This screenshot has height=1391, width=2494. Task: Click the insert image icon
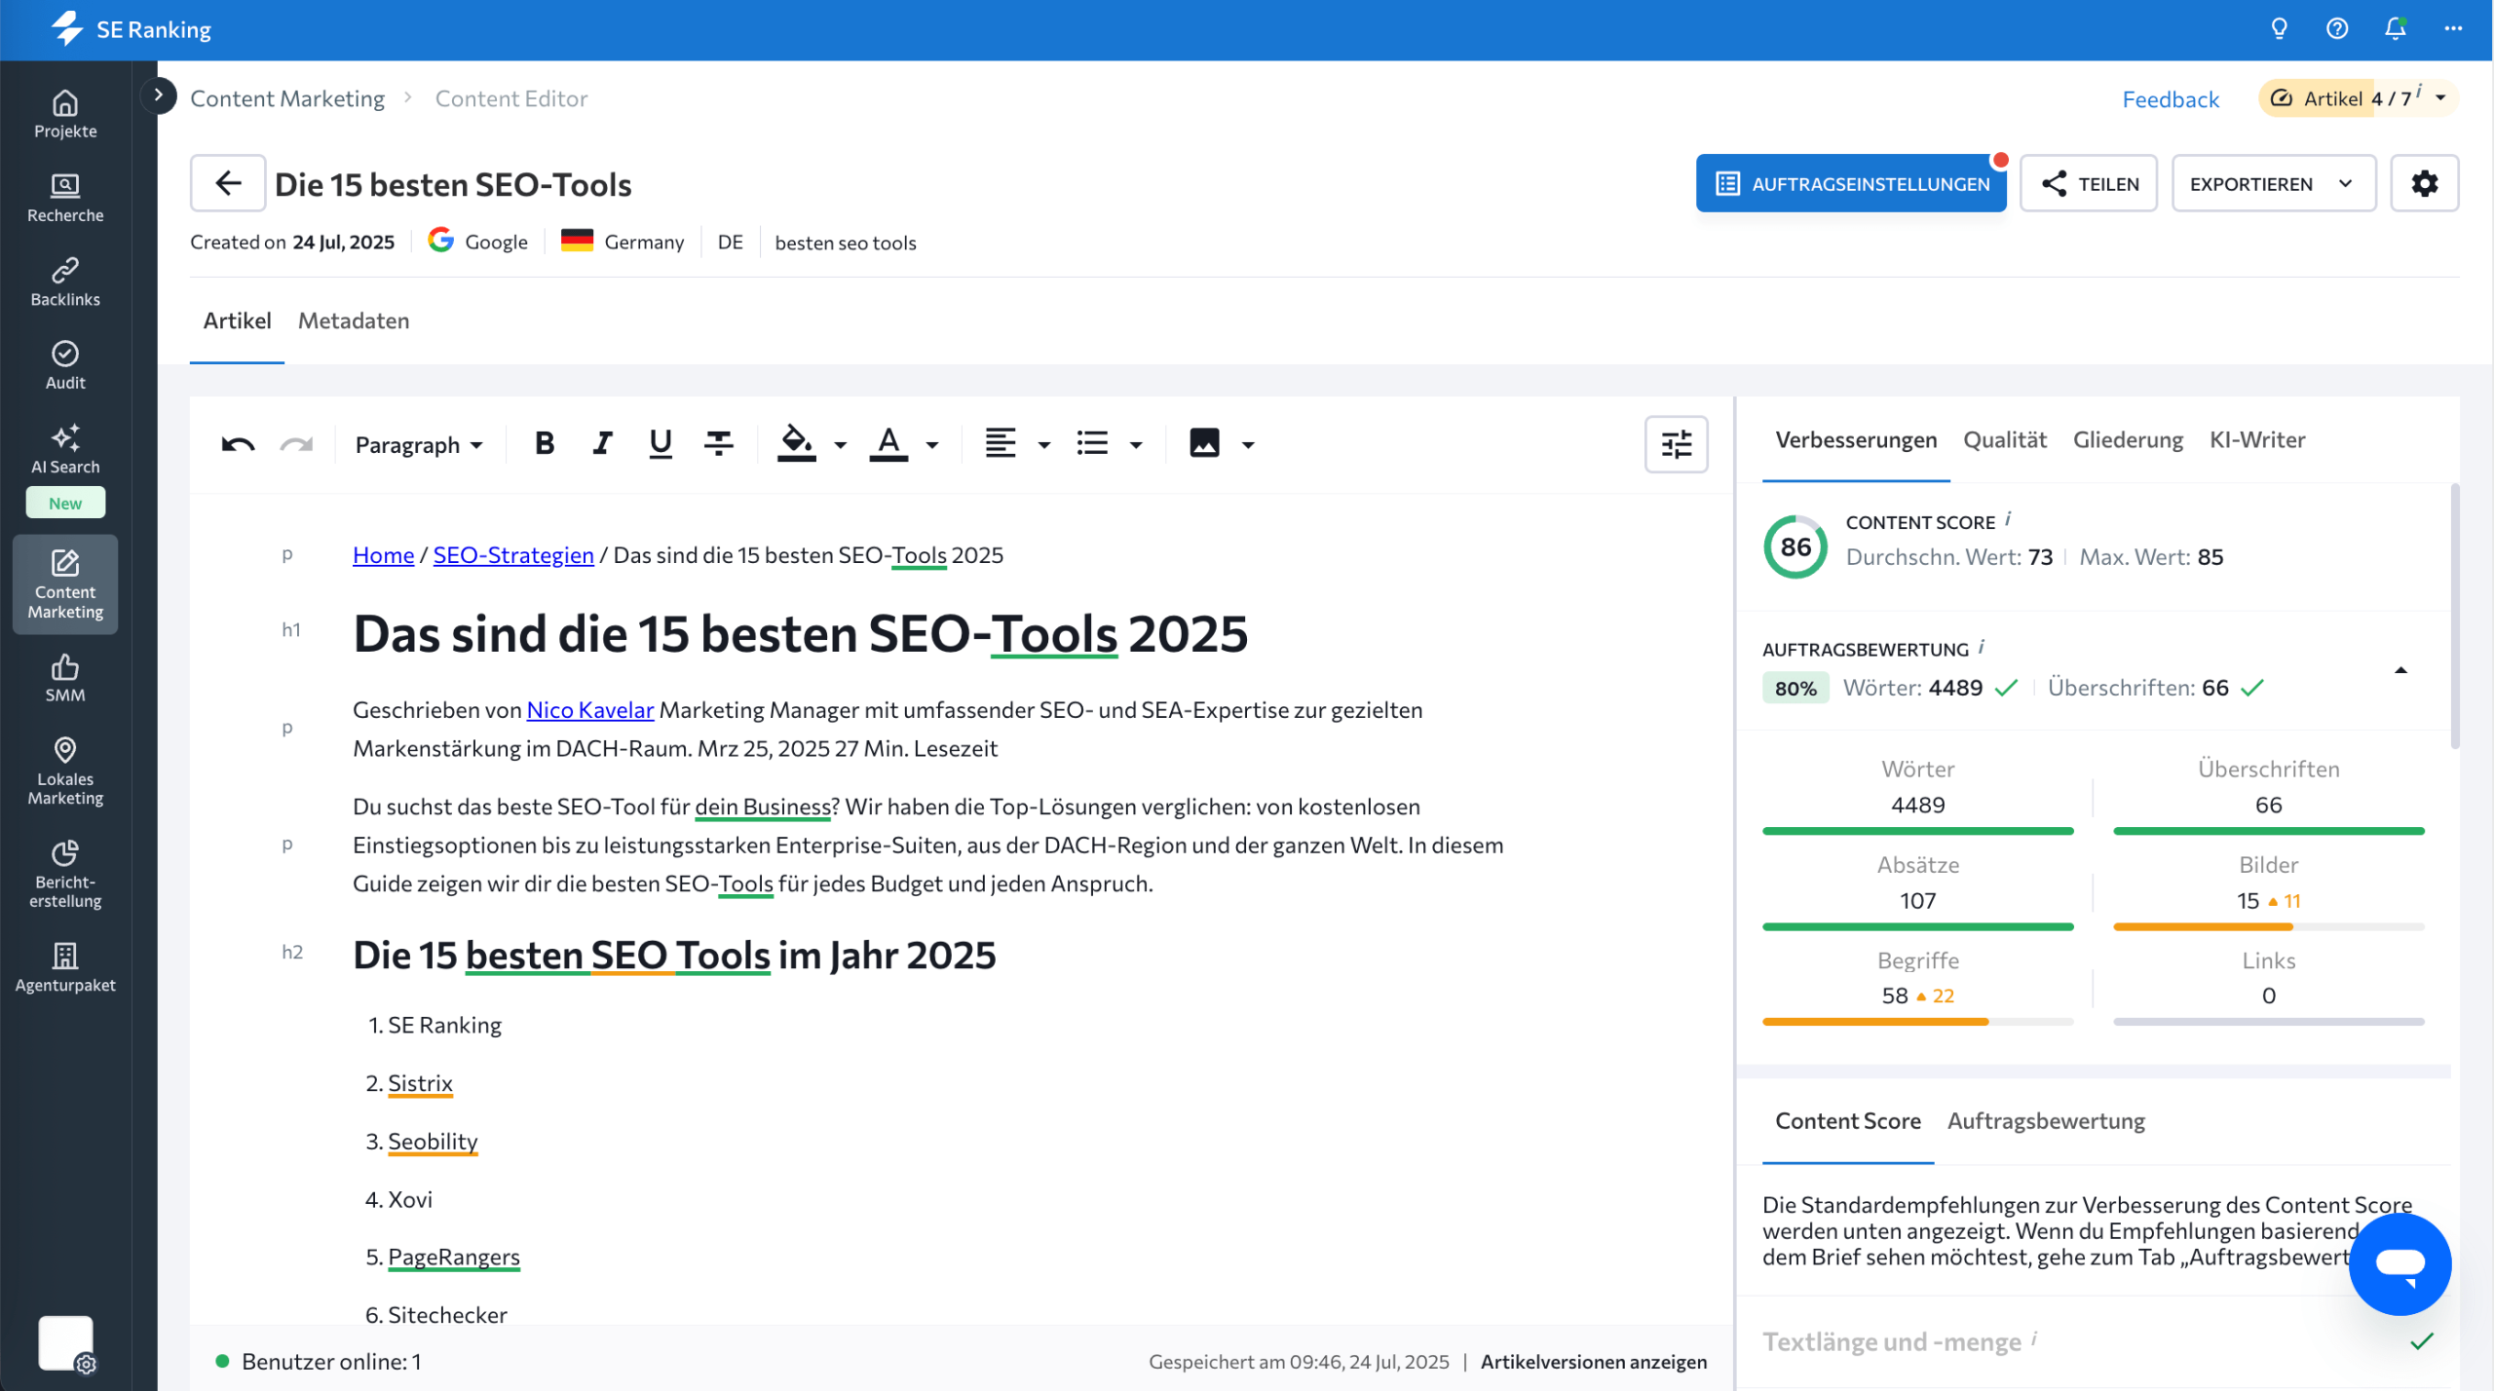1204,444
